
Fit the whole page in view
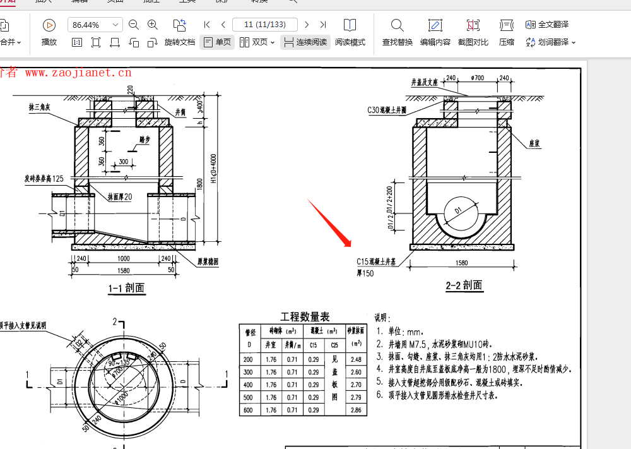coord(96,42)
